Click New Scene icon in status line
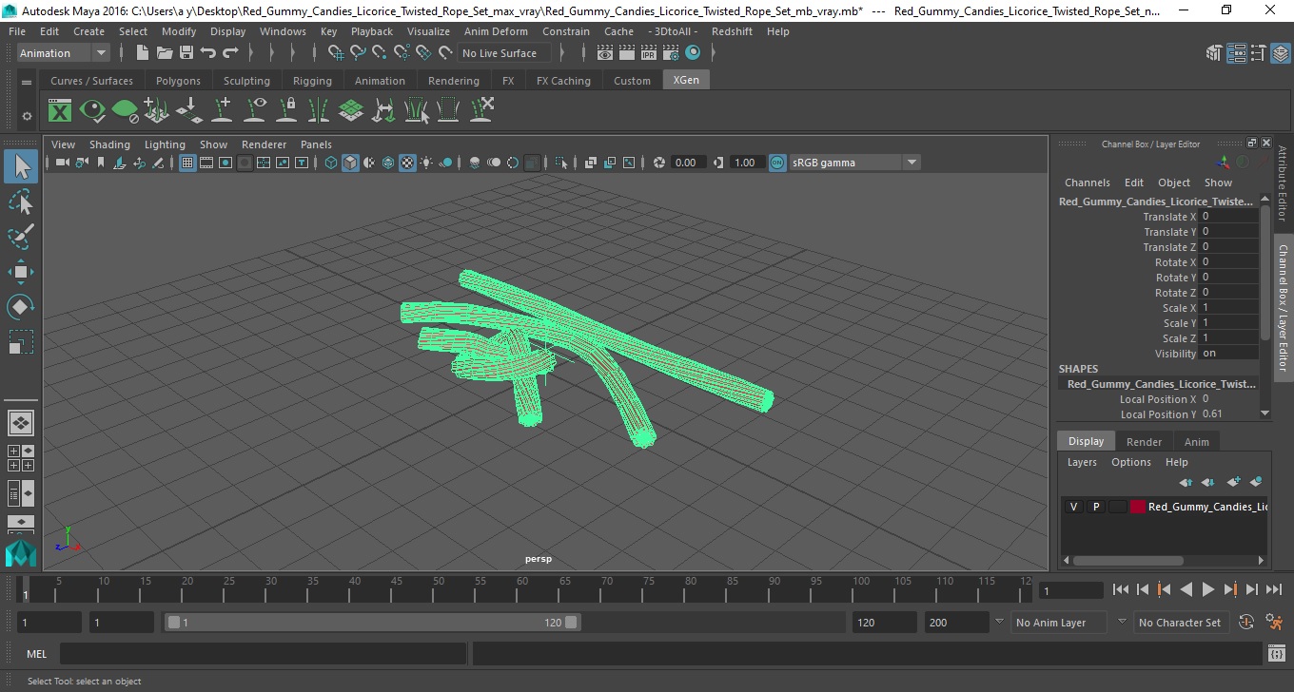The width and height of the screenshot is (1294, 692). [142, 53]
